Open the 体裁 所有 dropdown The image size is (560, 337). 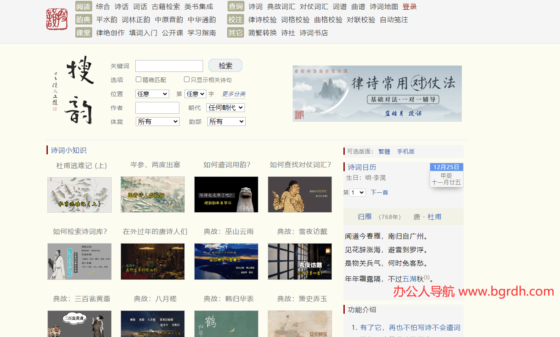[x=157, y=121]
